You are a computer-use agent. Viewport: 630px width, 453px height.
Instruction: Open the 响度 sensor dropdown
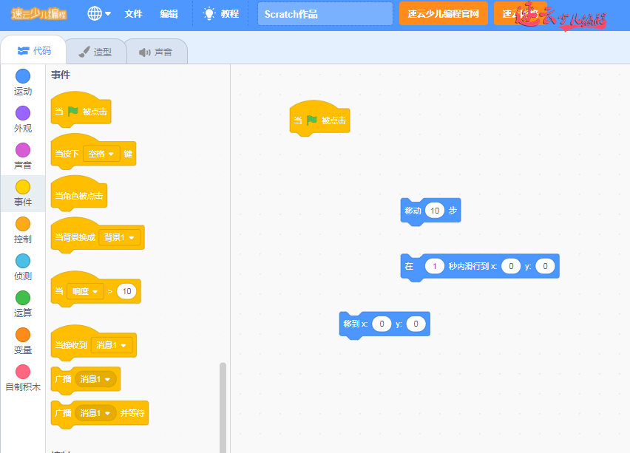(x=85, y=291)
